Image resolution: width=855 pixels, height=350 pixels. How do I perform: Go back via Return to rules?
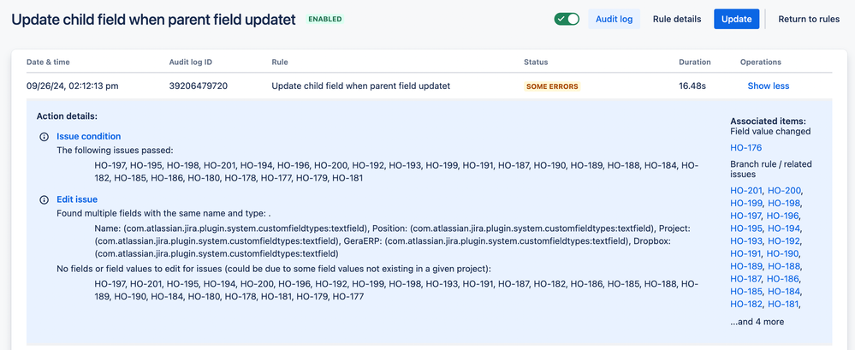pos(809,19)
